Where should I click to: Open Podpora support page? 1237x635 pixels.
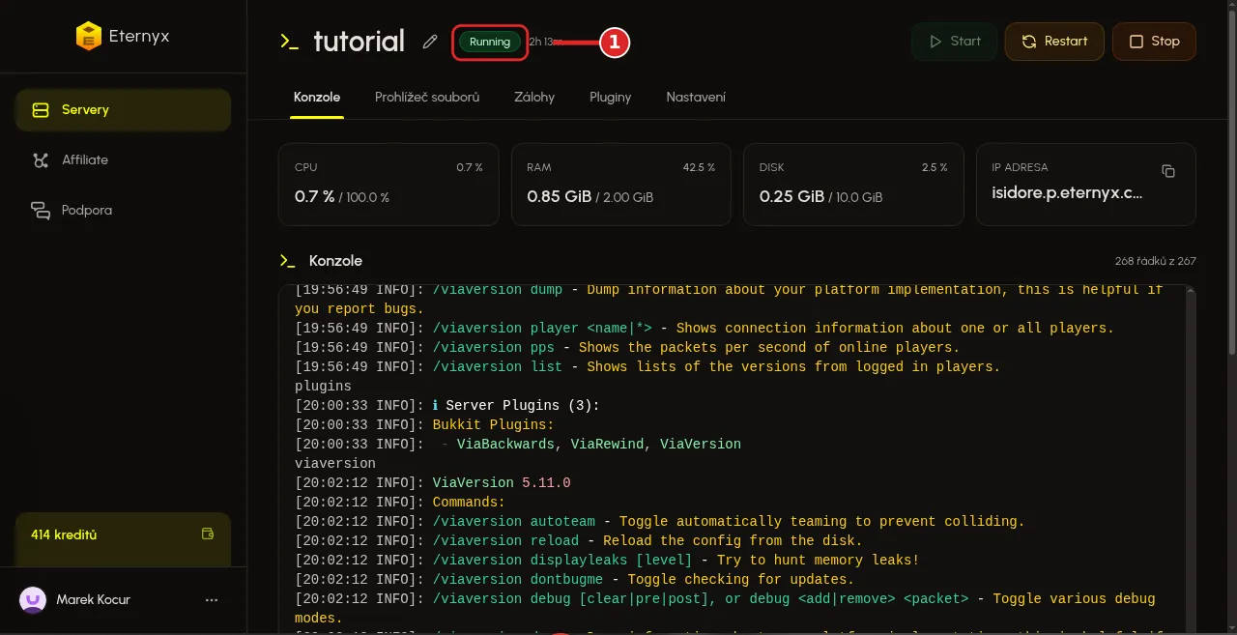123,211
